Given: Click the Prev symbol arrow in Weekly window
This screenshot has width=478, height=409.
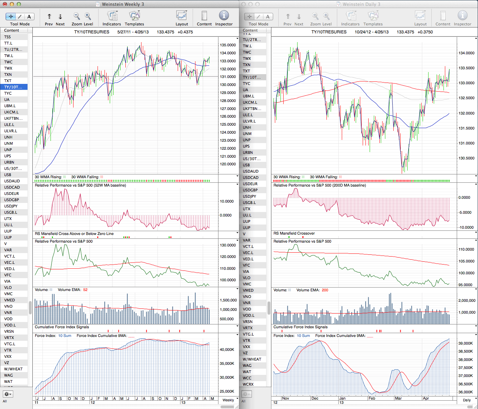Looking at the screenshot, I should coord(49,17).
